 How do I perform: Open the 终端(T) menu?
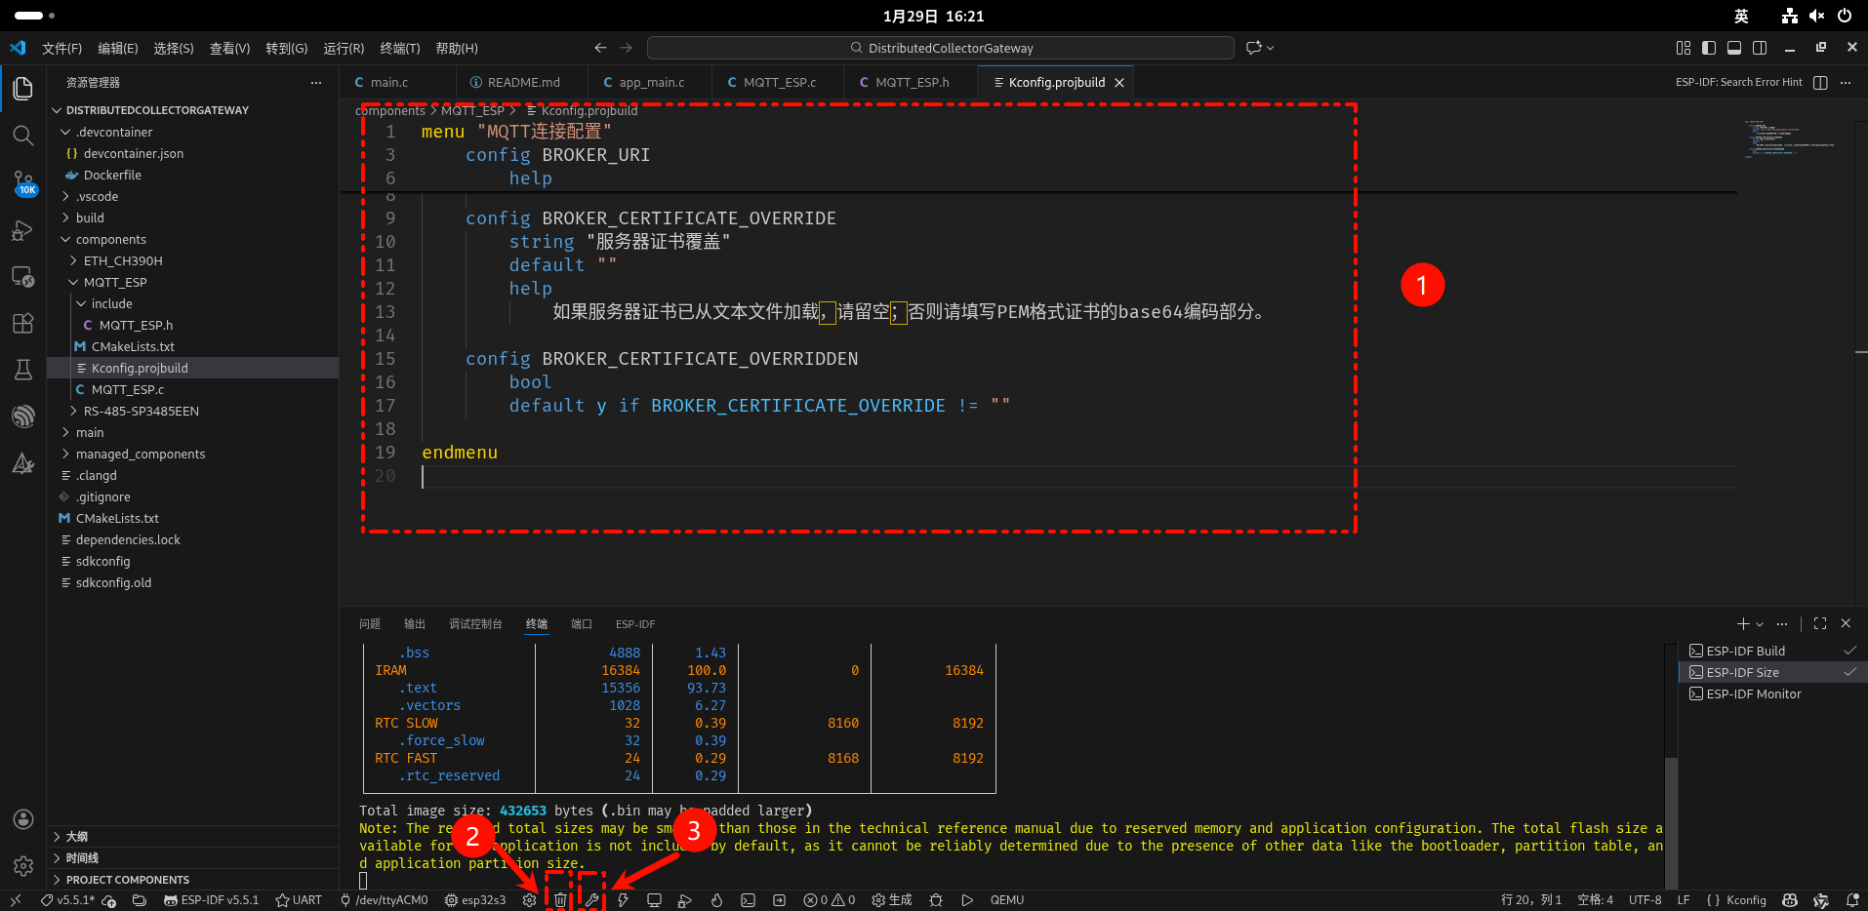[x=399, y=48]
